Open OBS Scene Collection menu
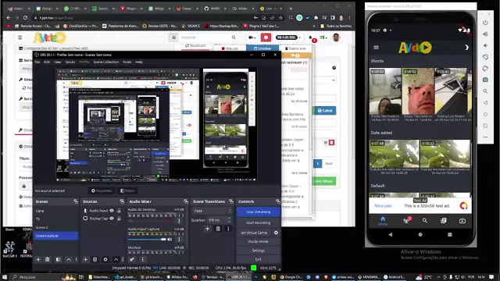 pyautogui.click(x=106, y=62)
